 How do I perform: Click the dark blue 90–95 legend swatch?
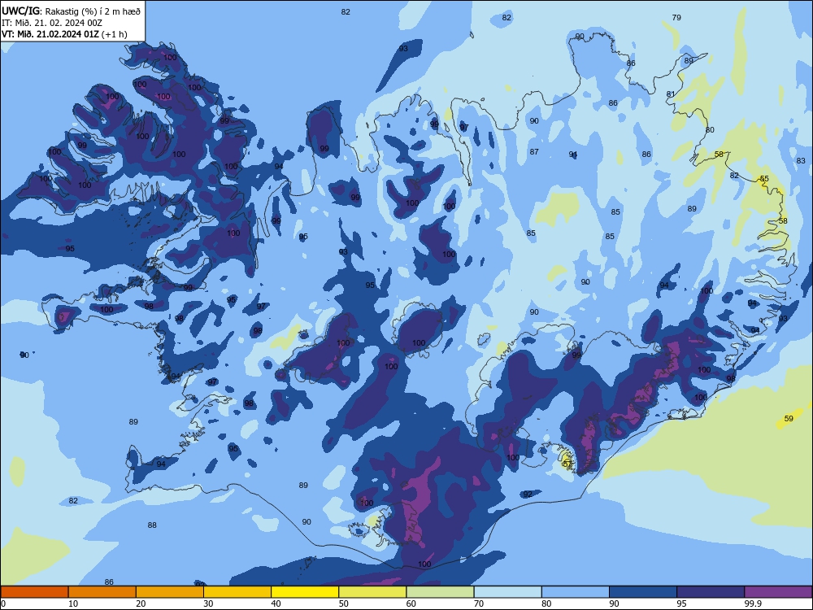click(x=643, y=592)
